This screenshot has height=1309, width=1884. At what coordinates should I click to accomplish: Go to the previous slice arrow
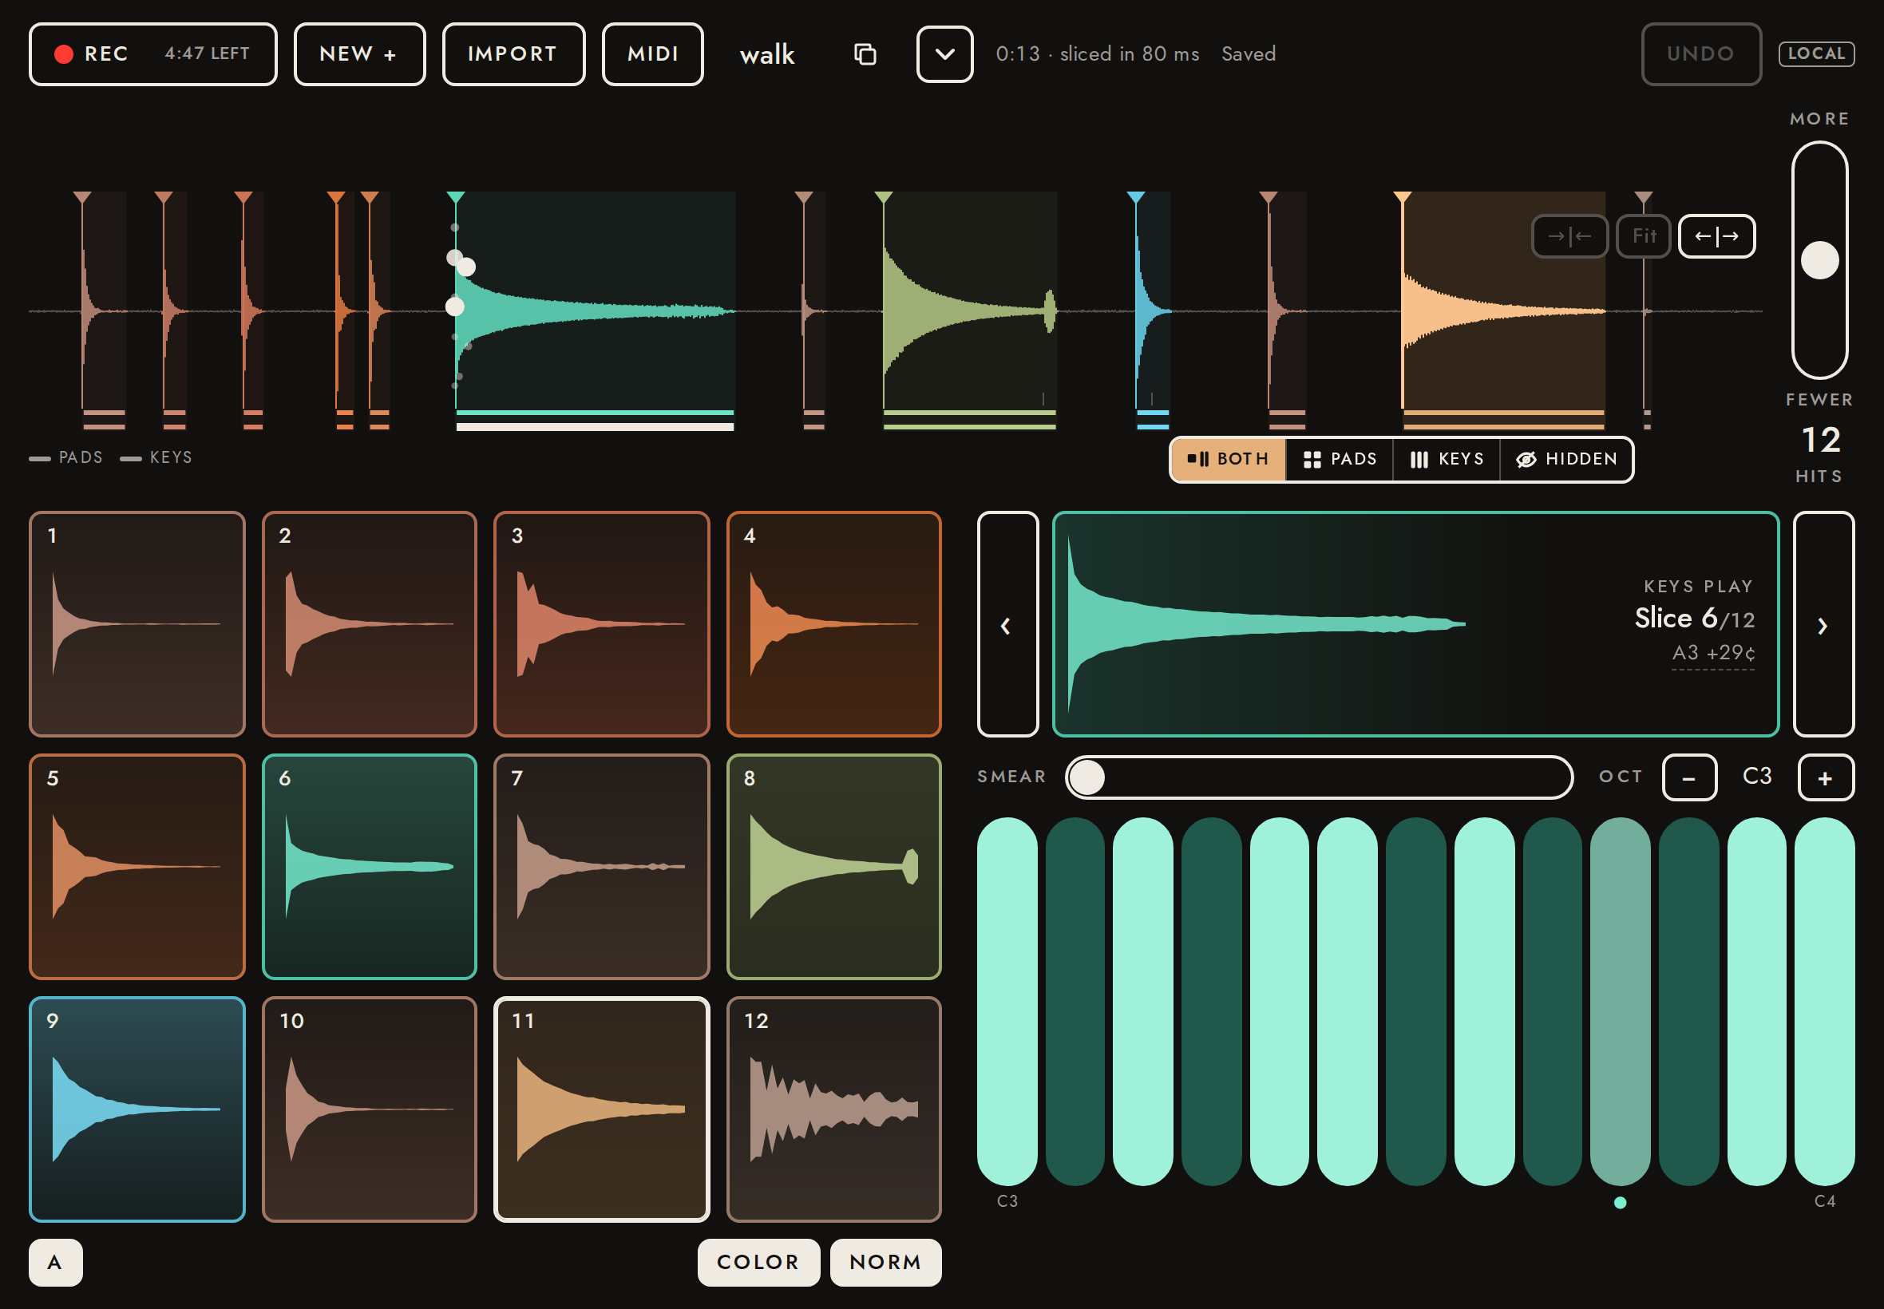[1007, 624]
